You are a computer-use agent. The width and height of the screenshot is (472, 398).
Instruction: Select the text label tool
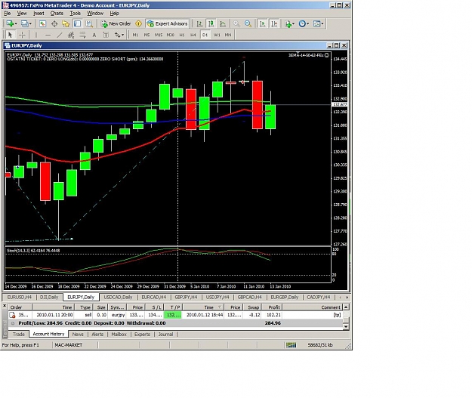pyautogui.click(x=106, y=35)
